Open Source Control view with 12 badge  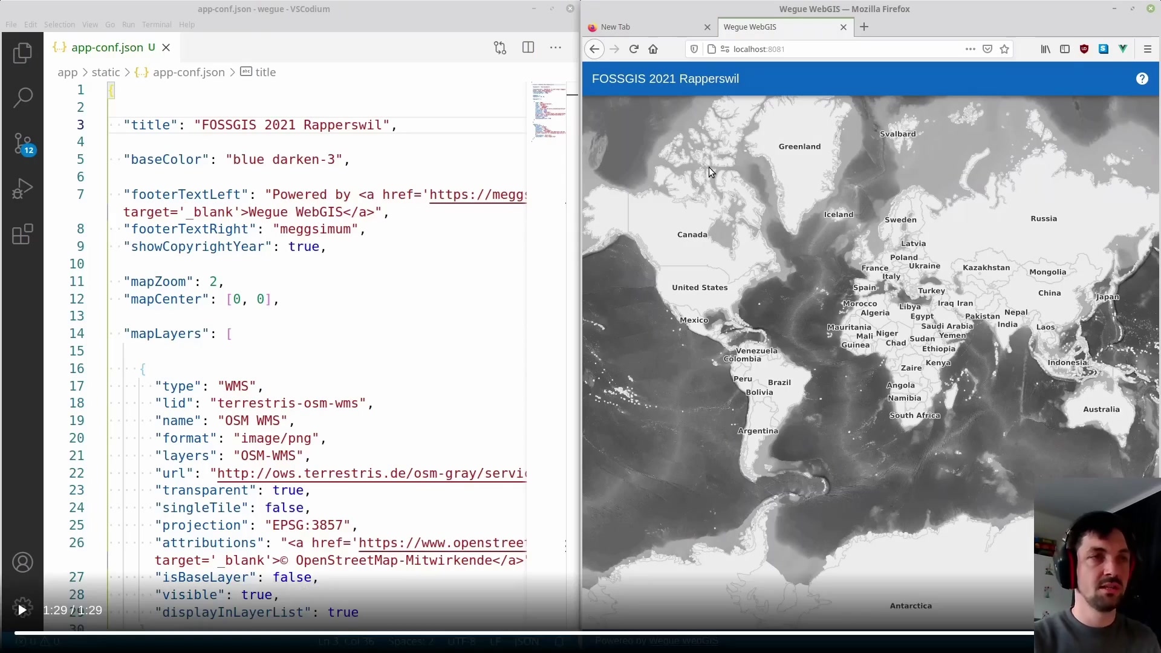pyautogui.click(x=24, y=144)
